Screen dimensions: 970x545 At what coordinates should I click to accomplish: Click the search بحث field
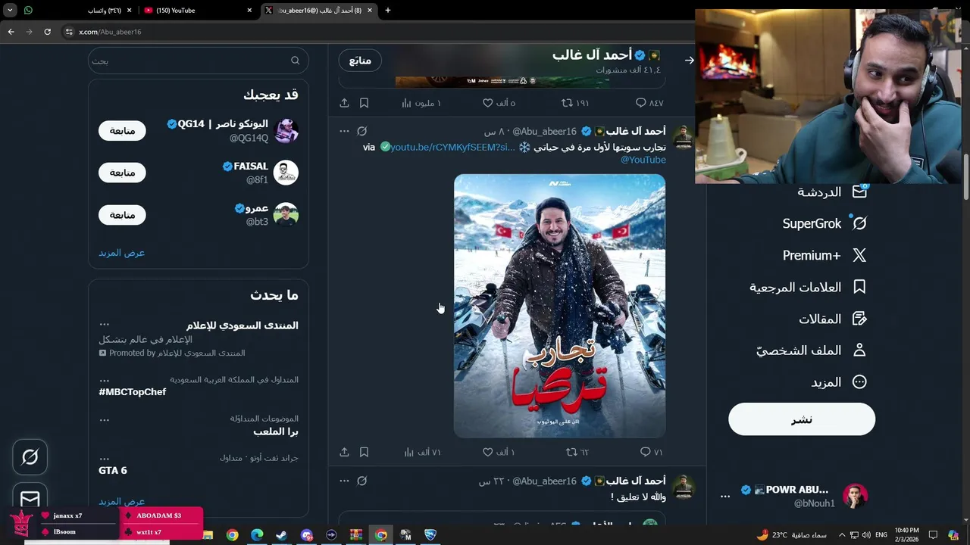[199, 61]
